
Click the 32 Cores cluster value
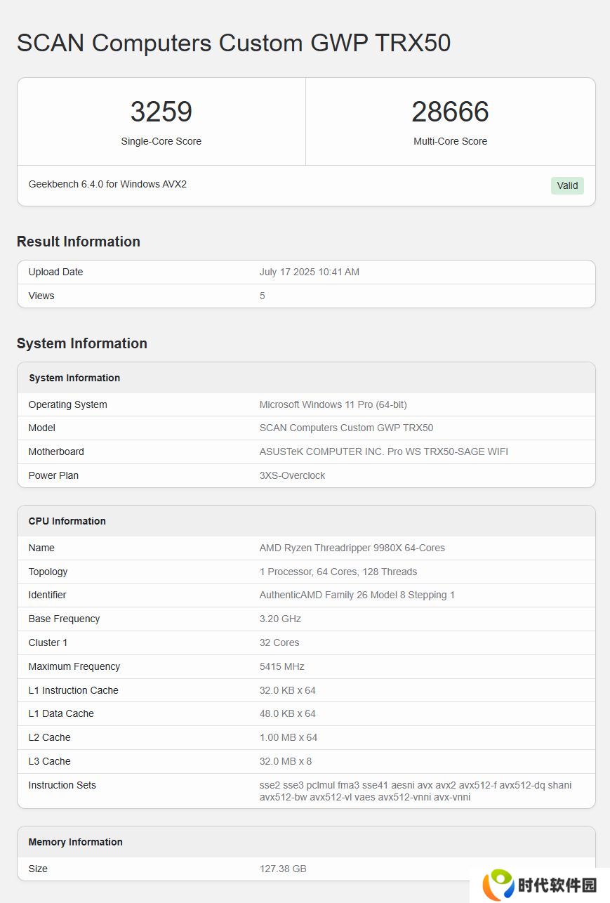click(279, 642)
